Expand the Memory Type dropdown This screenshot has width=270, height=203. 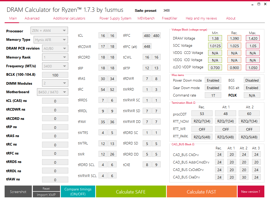51,40
